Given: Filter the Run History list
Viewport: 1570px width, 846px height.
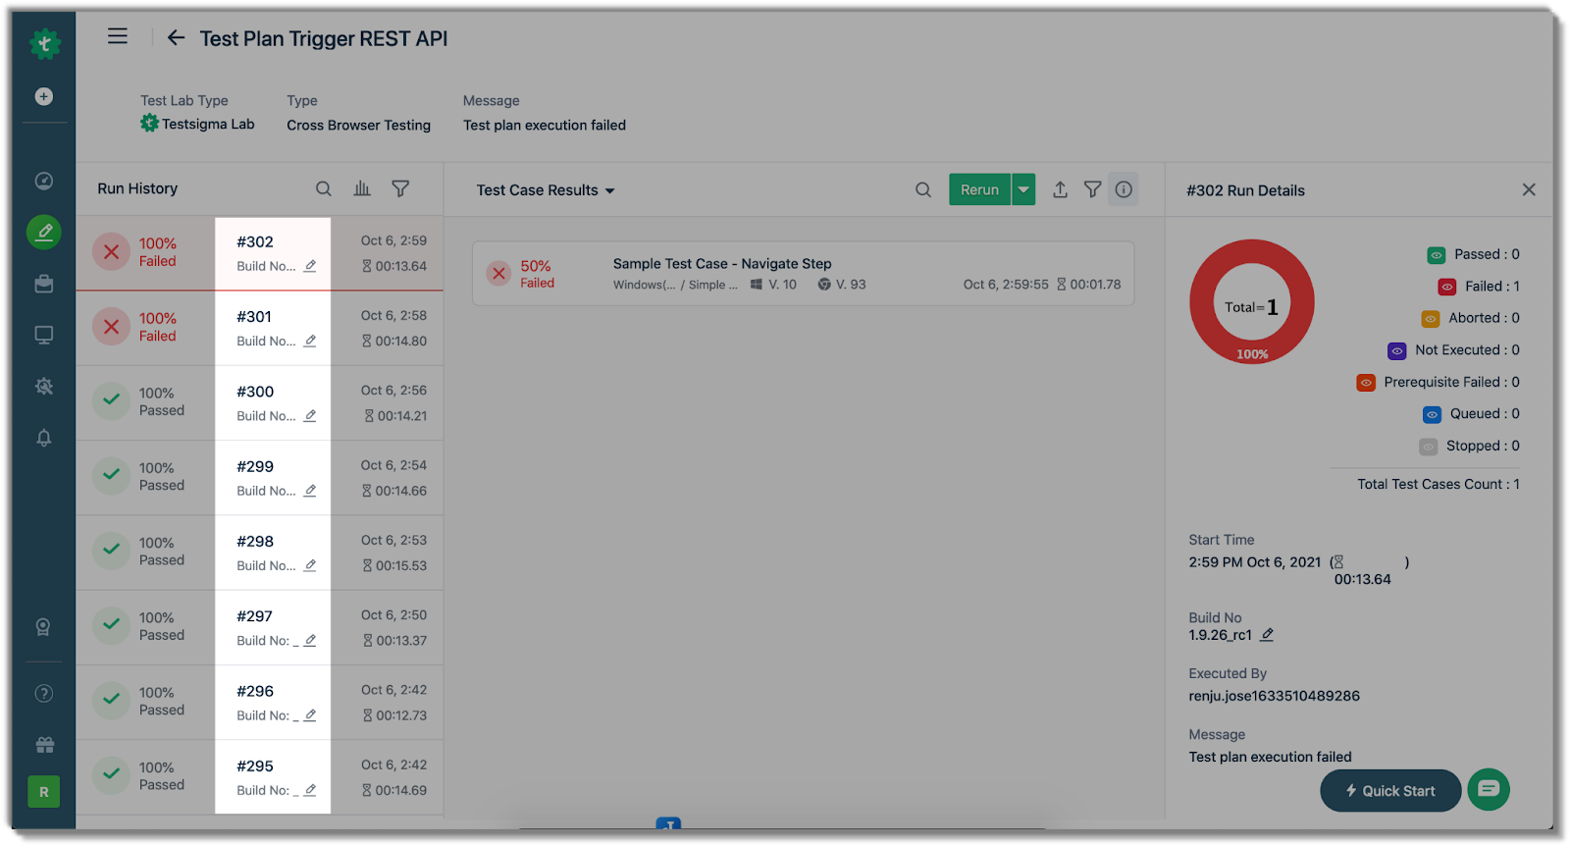Looking at the screenshot, I should pos(400,188).
